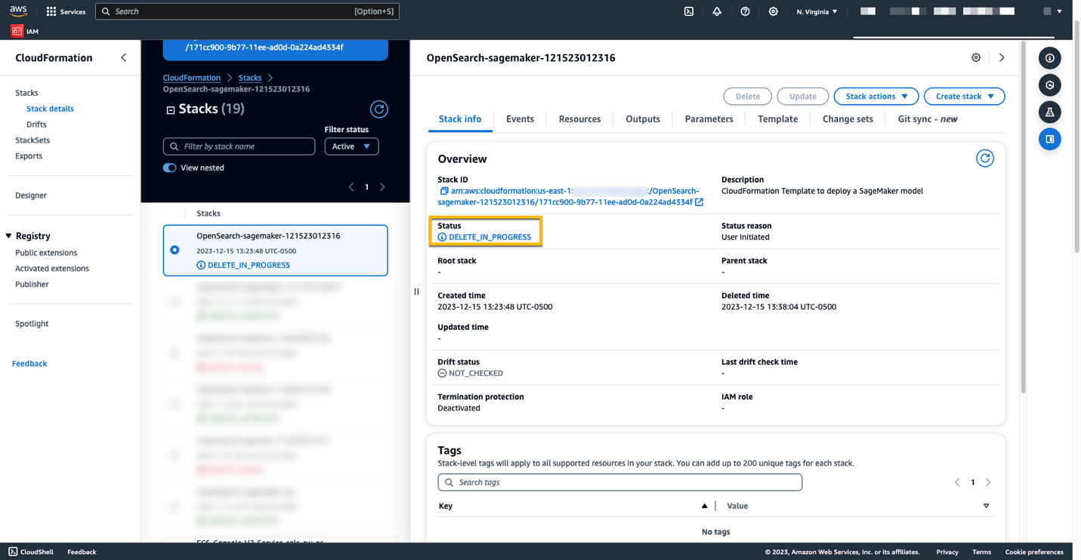Copy the Stack ID ARN

click(444, 191)
